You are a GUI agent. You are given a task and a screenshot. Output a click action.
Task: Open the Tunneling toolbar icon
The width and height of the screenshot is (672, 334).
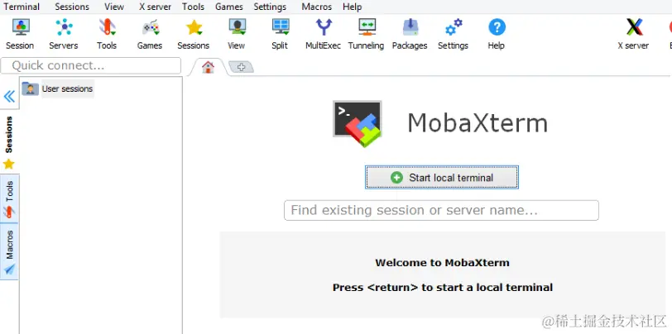(x=367, y=27)
